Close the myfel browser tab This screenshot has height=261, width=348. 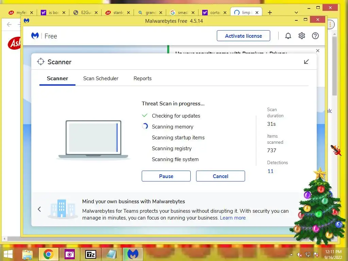tap(32, 13)
